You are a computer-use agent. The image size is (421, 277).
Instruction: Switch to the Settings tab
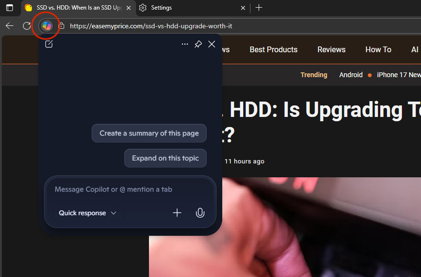click(x=193, y=8)
